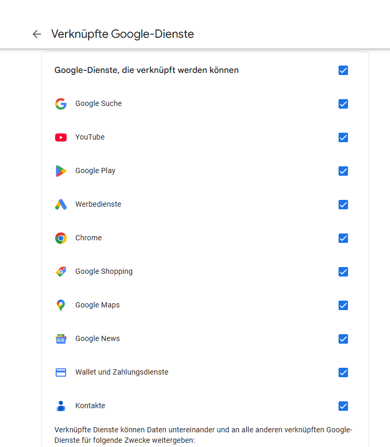Image resolution: width=390 pixels, height=447 pixels.
Task: Uncheck the Google Suche checkbox
Action: point(343,104)
